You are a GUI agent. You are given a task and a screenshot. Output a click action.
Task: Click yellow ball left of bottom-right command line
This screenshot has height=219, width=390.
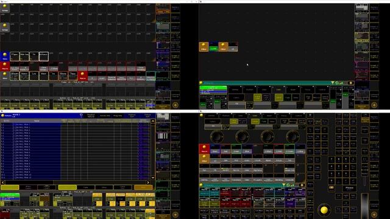click(x=201, y=185)
